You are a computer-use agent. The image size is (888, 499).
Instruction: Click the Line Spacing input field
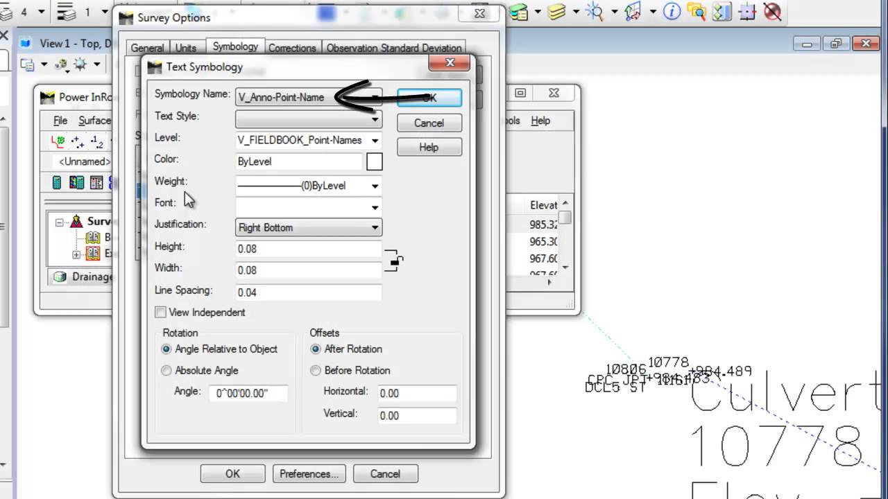point(309,292)
